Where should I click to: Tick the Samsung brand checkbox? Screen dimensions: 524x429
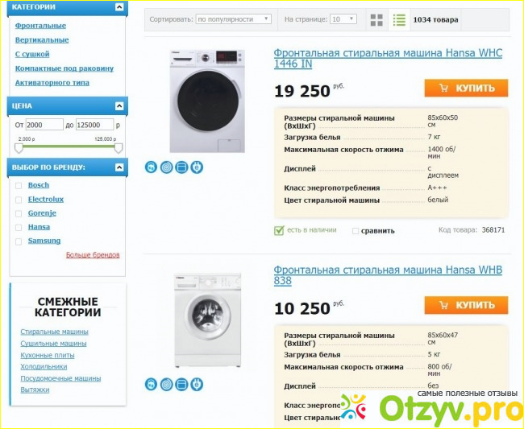(x=19, y=241)
